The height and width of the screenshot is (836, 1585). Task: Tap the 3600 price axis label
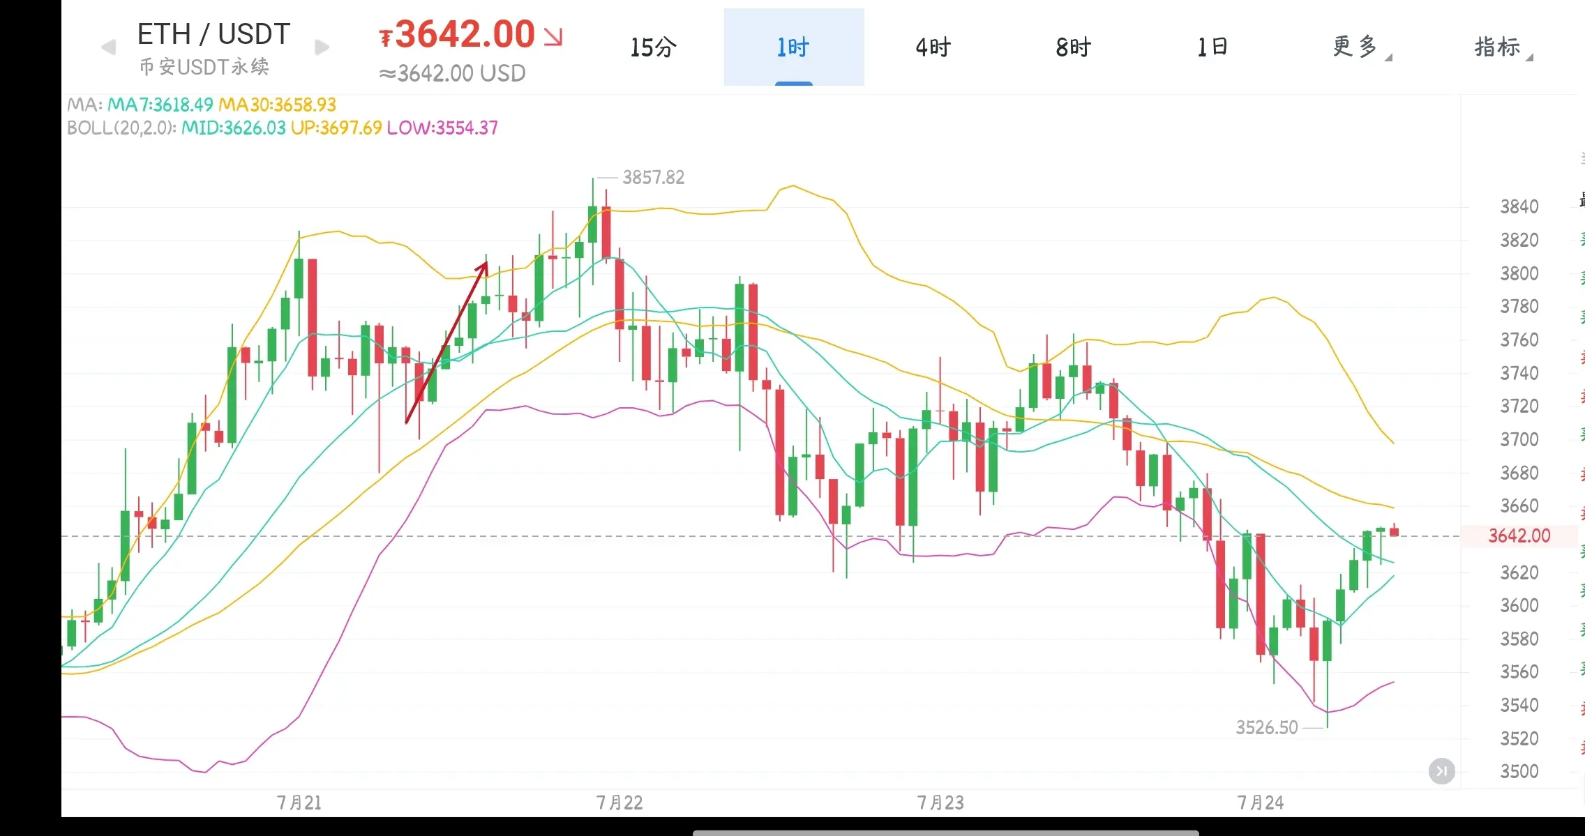pyautogui.click(x=1519, y=605)
